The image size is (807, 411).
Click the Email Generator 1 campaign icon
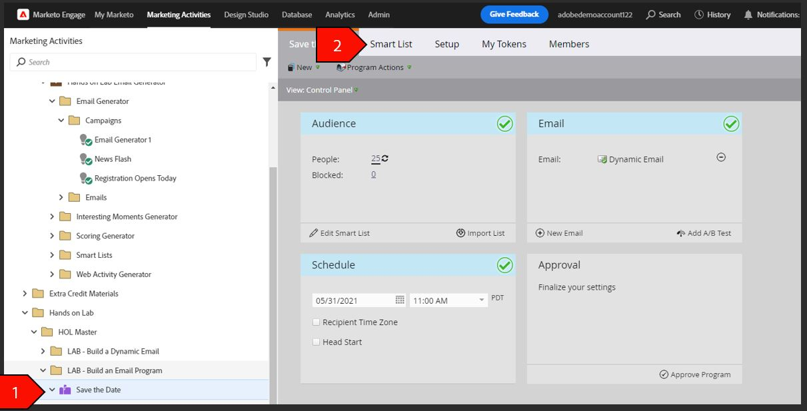pyautogui.click(x=85, y=140)
